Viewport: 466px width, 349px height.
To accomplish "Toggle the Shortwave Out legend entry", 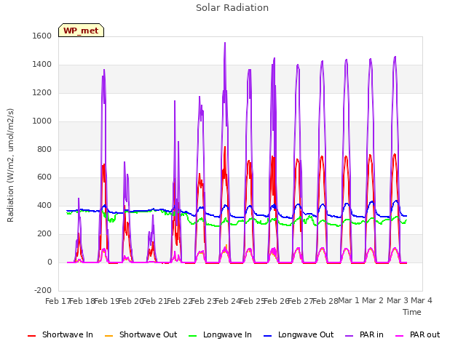I will 141,334.
